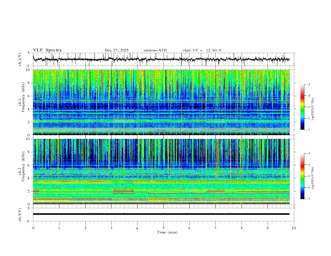Click the '-7' tick on ch.2 colorbar
Viewport: 331px width, 256px height.
(308, 199)
